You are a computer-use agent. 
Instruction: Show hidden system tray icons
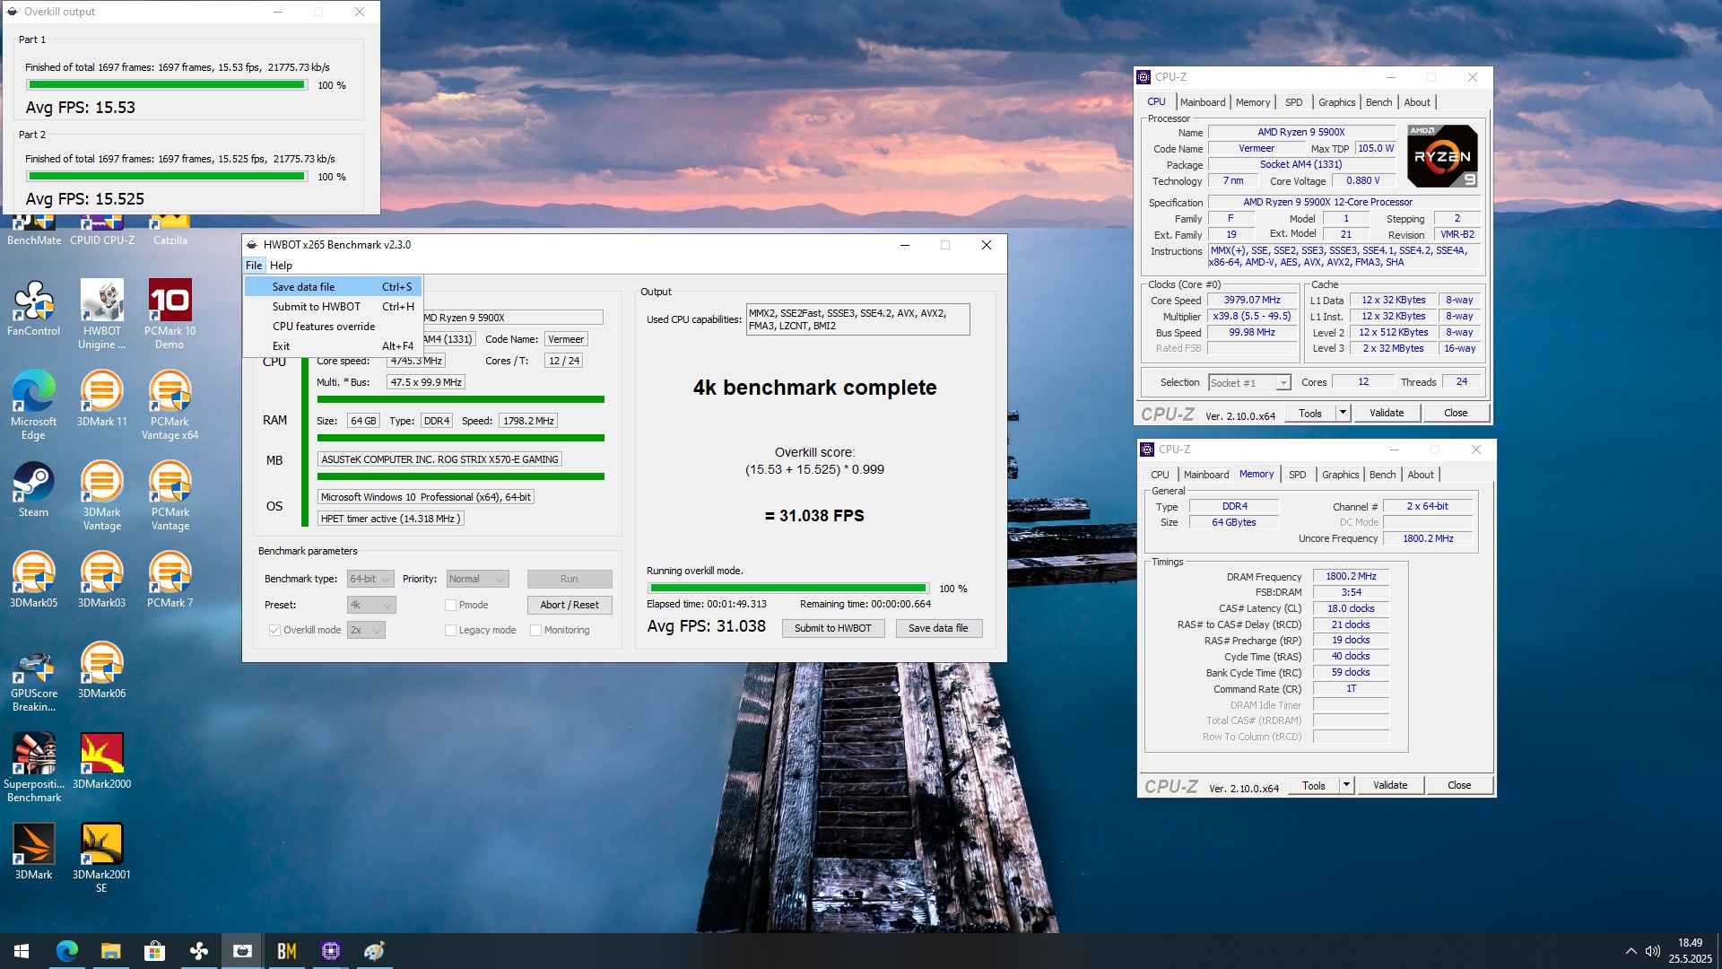click(x=1630, y=951)
